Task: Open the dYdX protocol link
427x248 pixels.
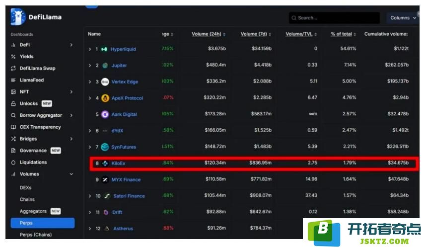Action: click(x=117, y=131)
